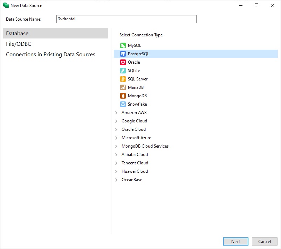Click the SQL Server orange icon
The image size is (281, 249).
click(123, 79)
